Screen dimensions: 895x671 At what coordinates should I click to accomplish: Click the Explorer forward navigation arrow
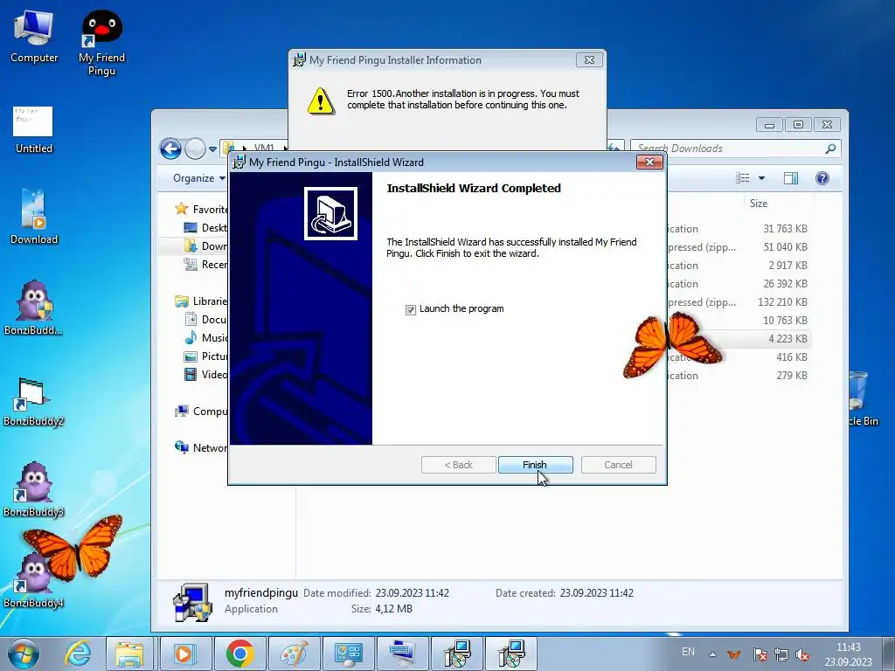(195, 149)
